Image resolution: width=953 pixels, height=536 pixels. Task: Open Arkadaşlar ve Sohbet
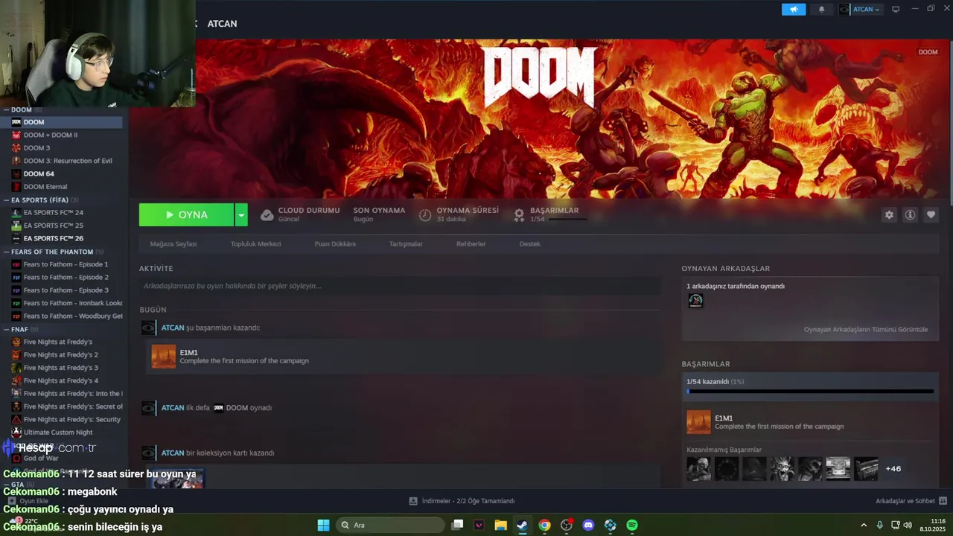point(911,501)
